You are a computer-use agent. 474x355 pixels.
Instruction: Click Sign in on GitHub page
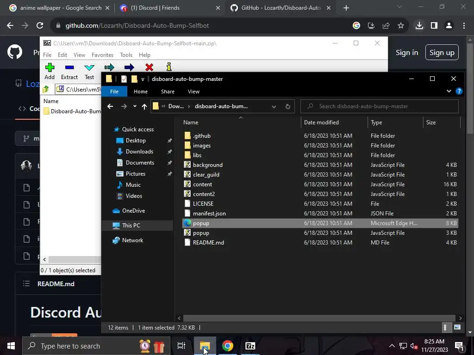pos(407,53)
